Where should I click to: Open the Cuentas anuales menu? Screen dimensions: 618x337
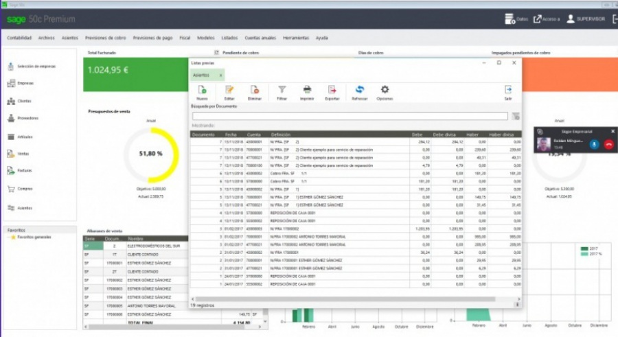[x=260, y=38]
